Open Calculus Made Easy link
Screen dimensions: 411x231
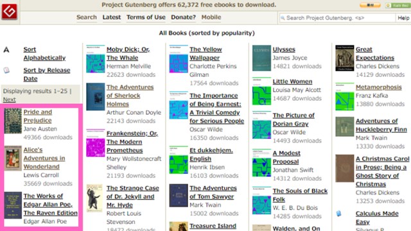point(377,218)
